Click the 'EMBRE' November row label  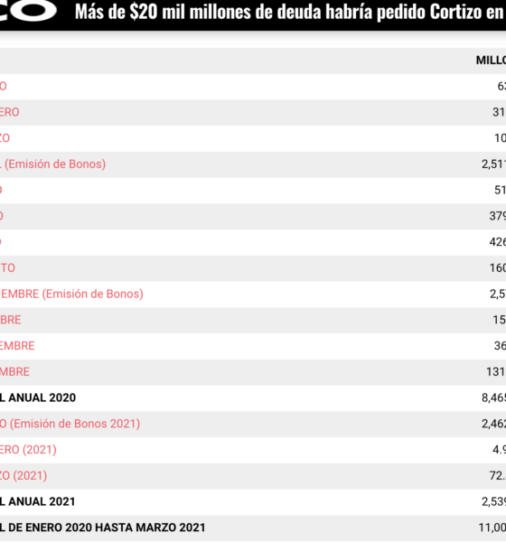(17, 346)
